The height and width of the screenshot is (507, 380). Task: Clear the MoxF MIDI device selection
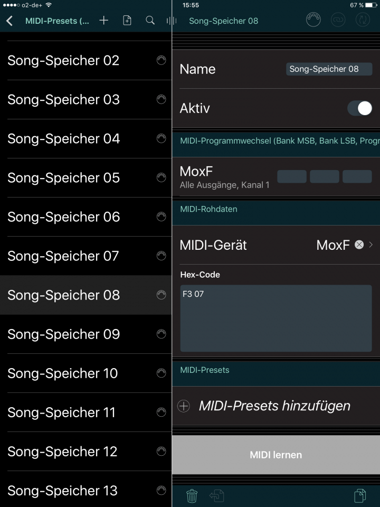pyautogui.click(x=359, y=245)
